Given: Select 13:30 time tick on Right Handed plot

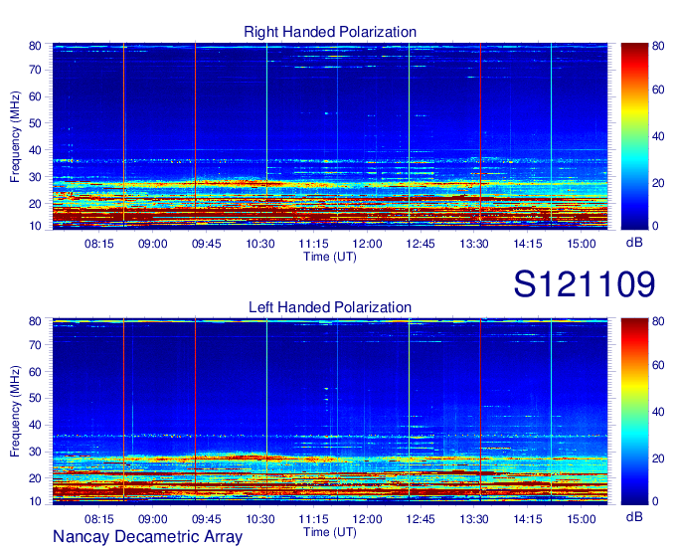Looking at the screenshot, I should coord(474,244).
